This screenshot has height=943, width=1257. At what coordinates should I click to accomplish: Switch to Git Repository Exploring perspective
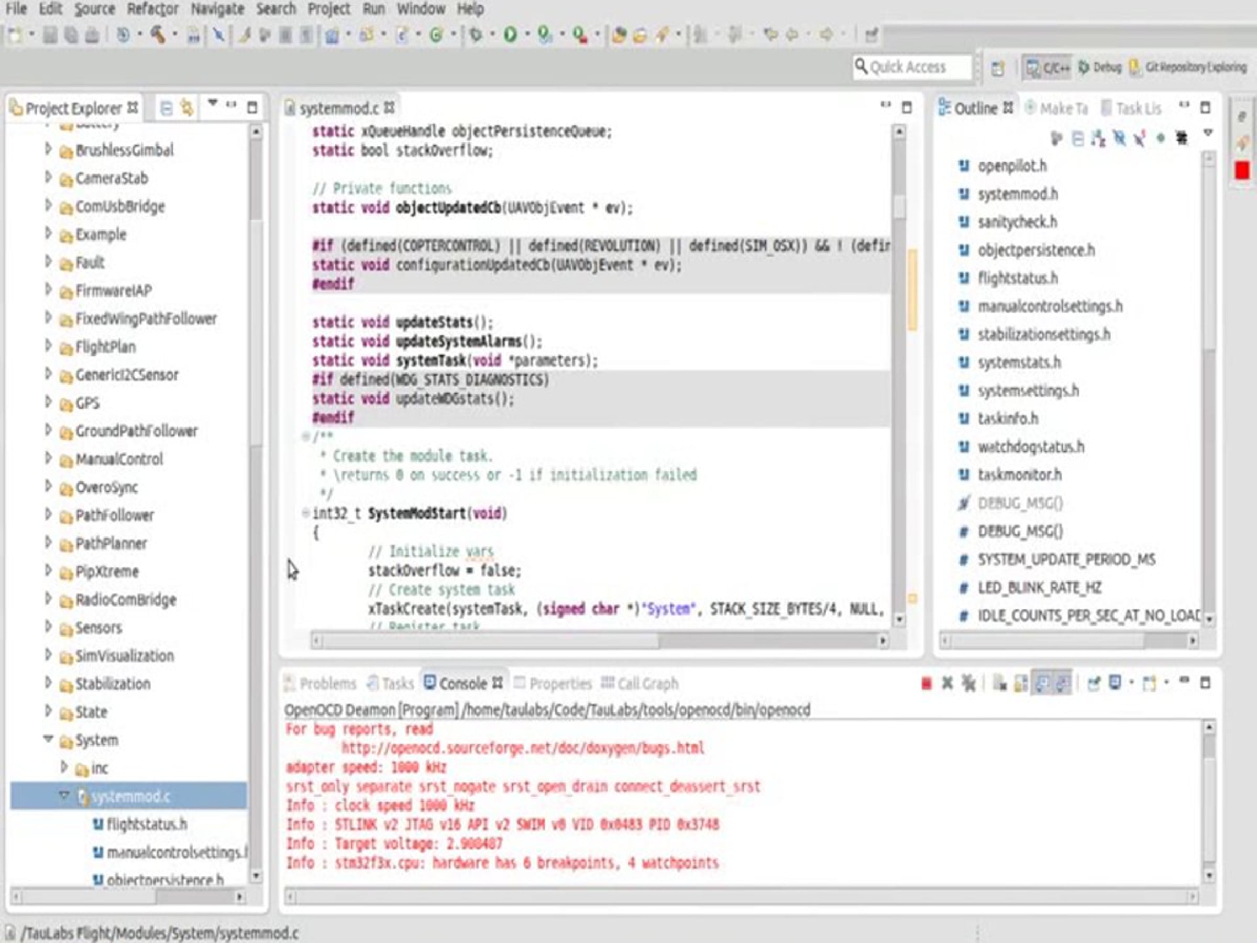click(1188, 68)
